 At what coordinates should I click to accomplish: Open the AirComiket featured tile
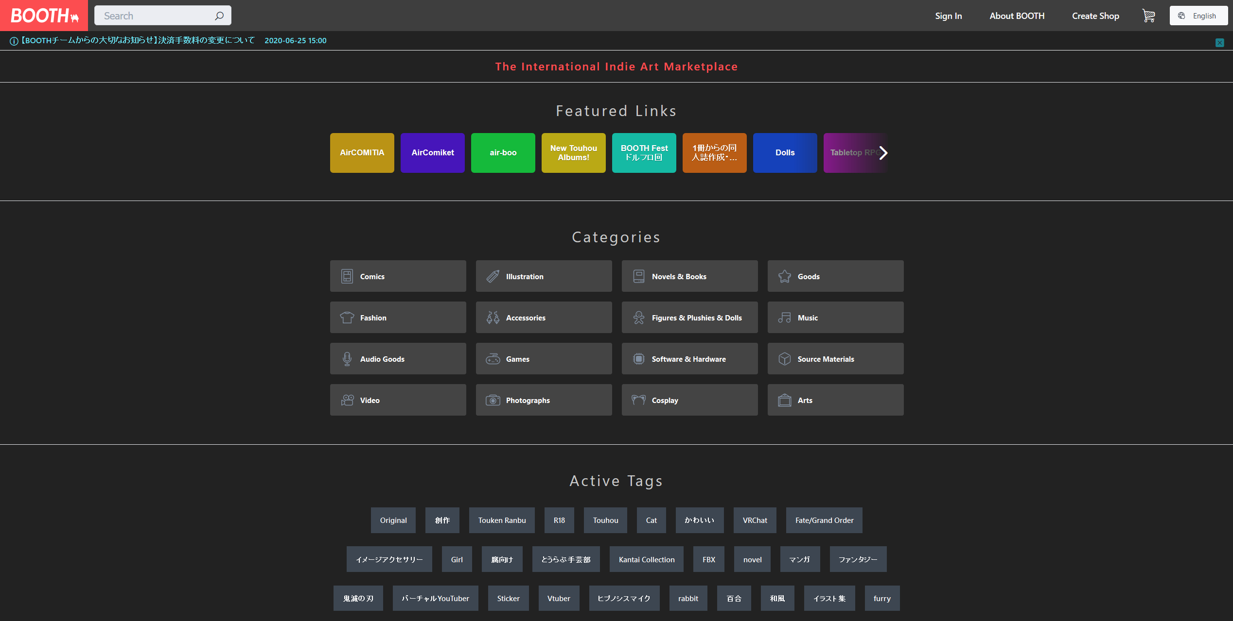point(432,153)
